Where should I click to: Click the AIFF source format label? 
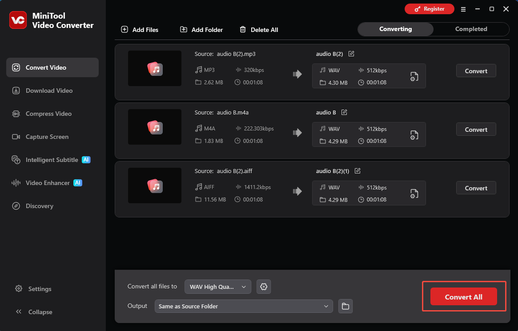(209, 187)
